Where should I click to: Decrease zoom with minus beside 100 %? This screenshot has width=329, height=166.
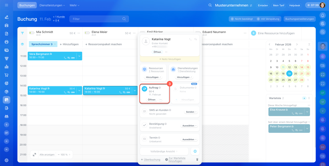59,155
